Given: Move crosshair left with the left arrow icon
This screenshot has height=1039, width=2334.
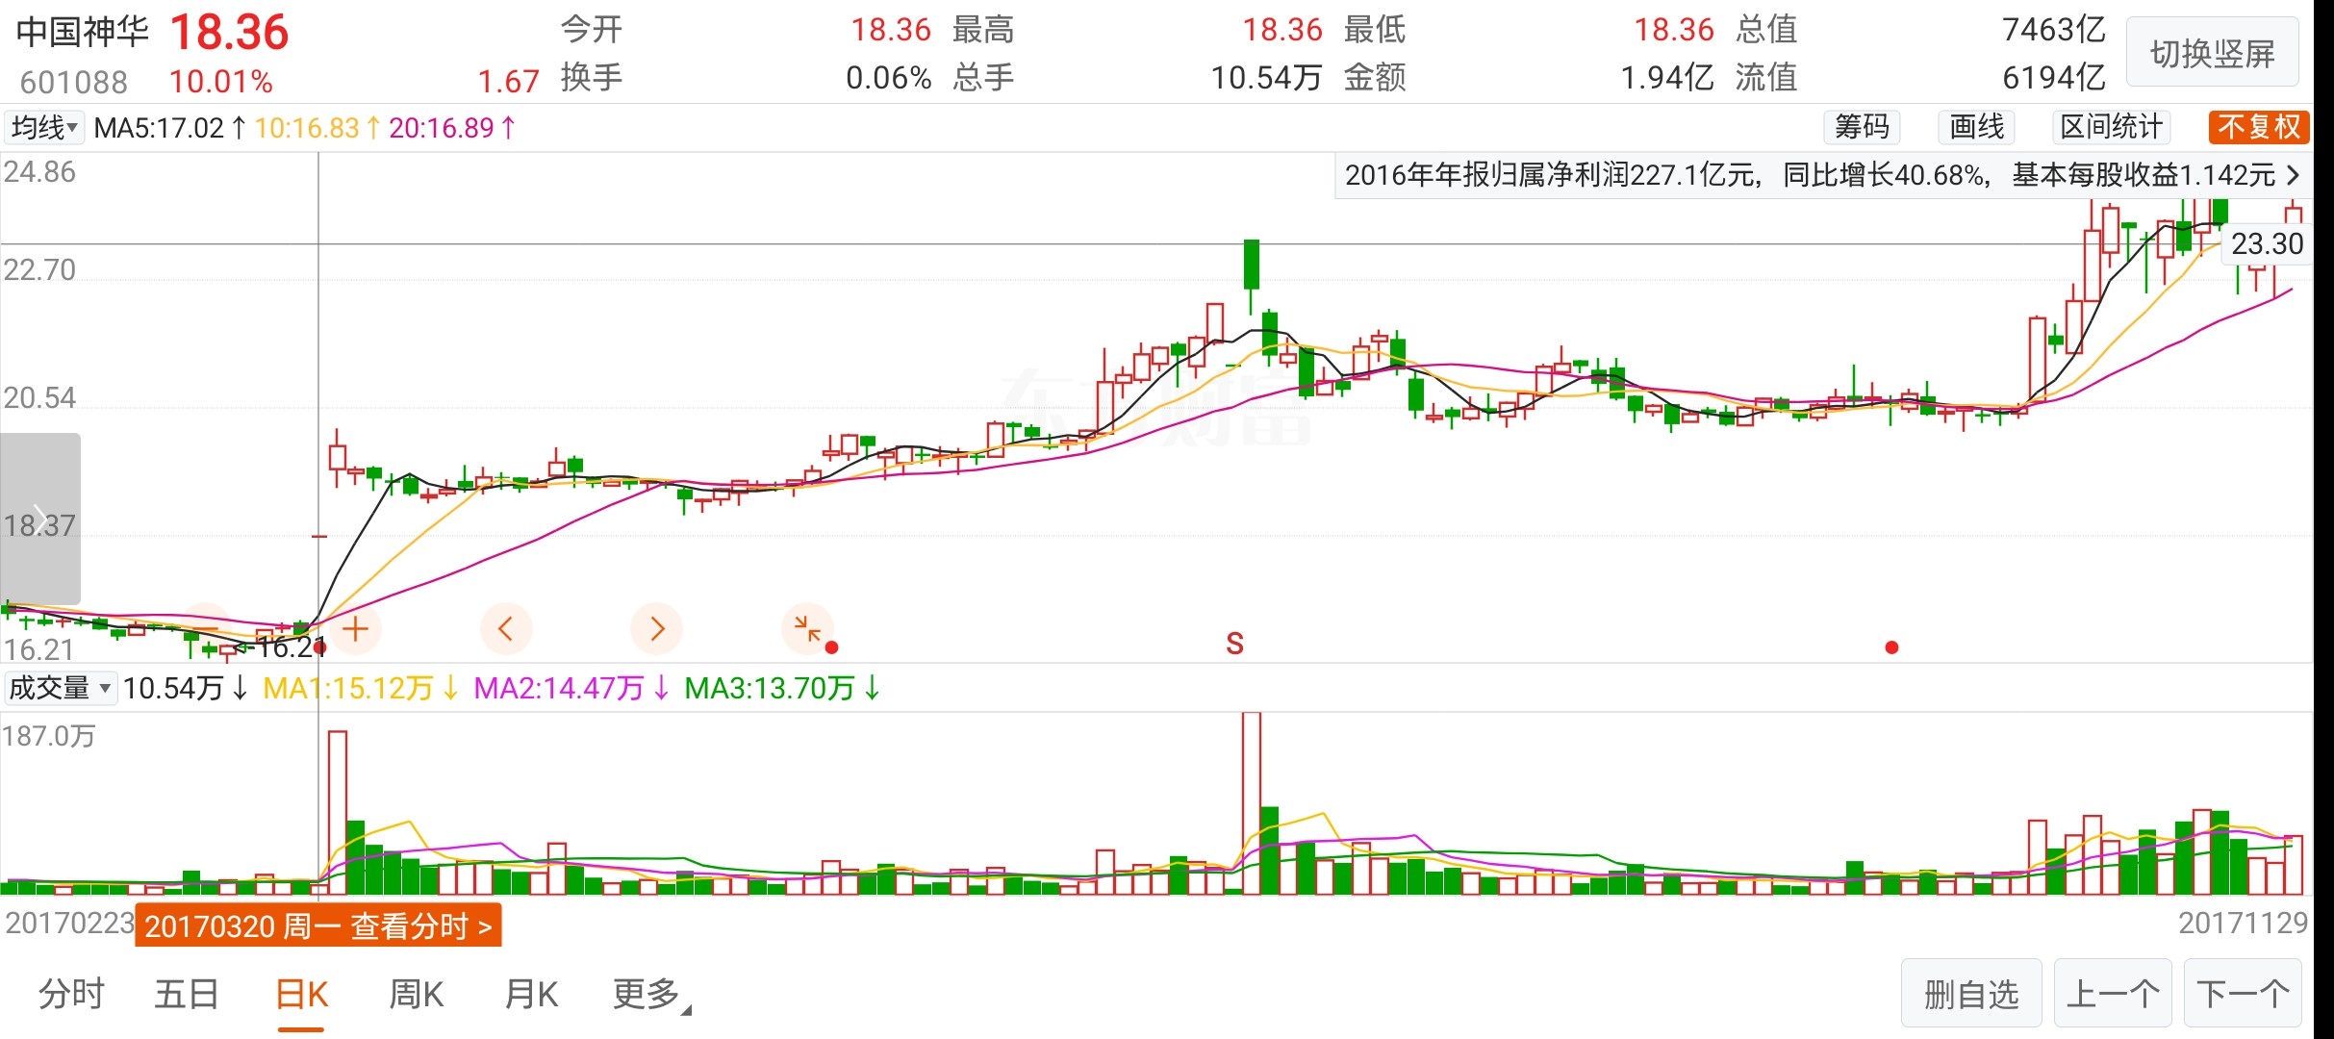Looking at the screenshot, I should click(506, 630).
